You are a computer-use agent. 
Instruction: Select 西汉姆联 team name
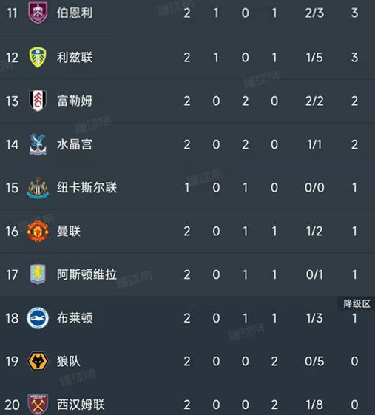(81, 405)
